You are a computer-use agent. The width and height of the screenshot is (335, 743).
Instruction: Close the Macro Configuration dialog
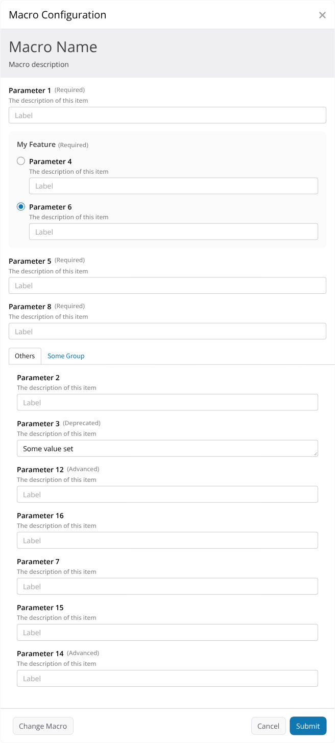(322, 15)
